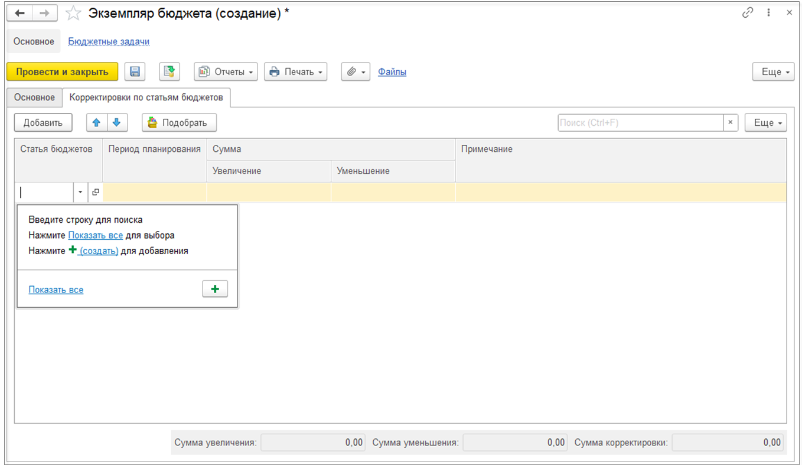This screenshot has width=802, height=465.
Task: Move row up with blue arrow
Action: [96, 122]
